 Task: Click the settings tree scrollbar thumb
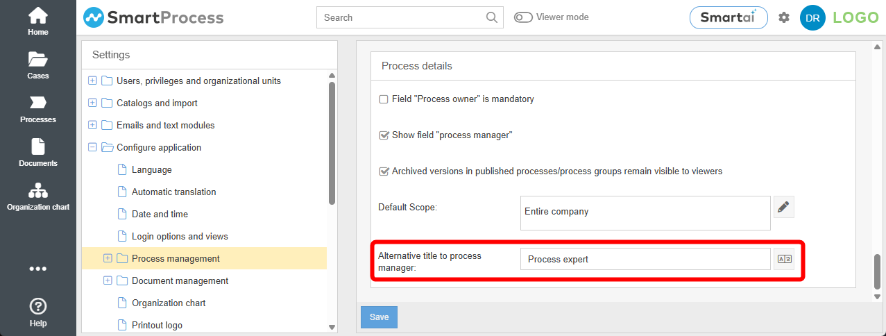tap(332, 143)
